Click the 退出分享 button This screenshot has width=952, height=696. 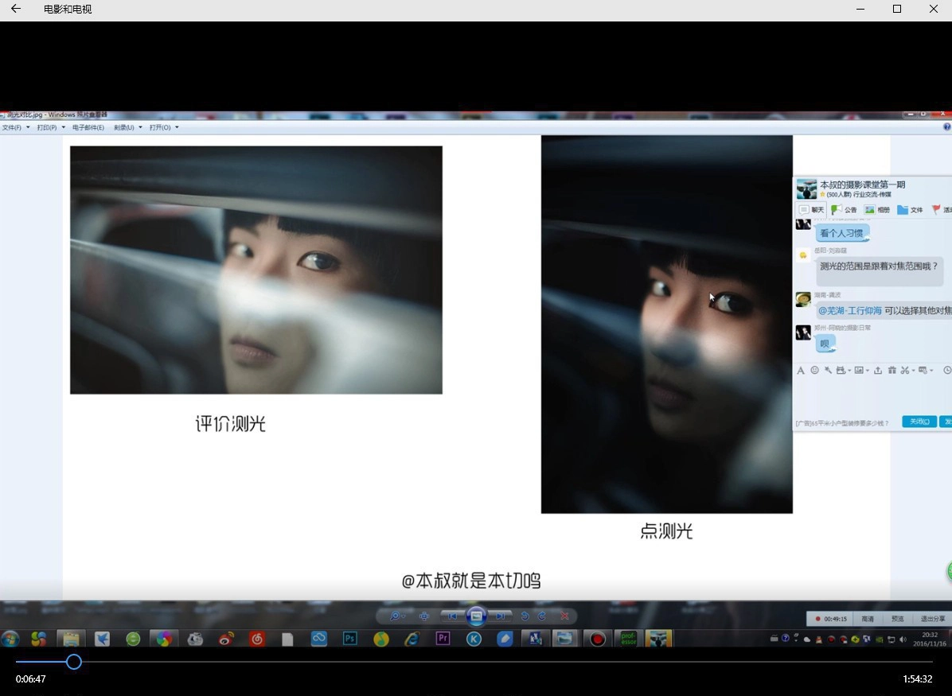pyautogui.click(x=933, y=619)
